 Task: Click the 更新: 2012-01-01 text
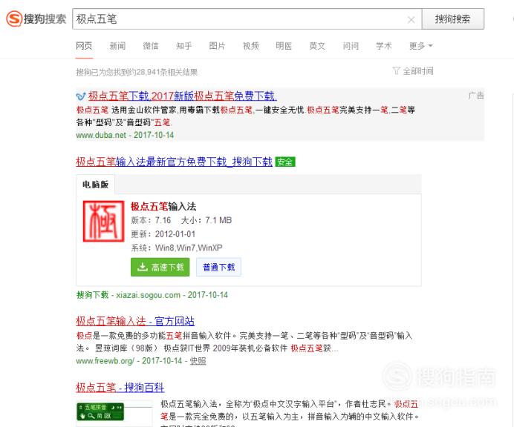(163, 234)
